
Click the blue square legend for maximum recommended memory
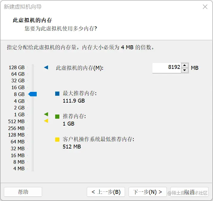[x=57, y=94]
